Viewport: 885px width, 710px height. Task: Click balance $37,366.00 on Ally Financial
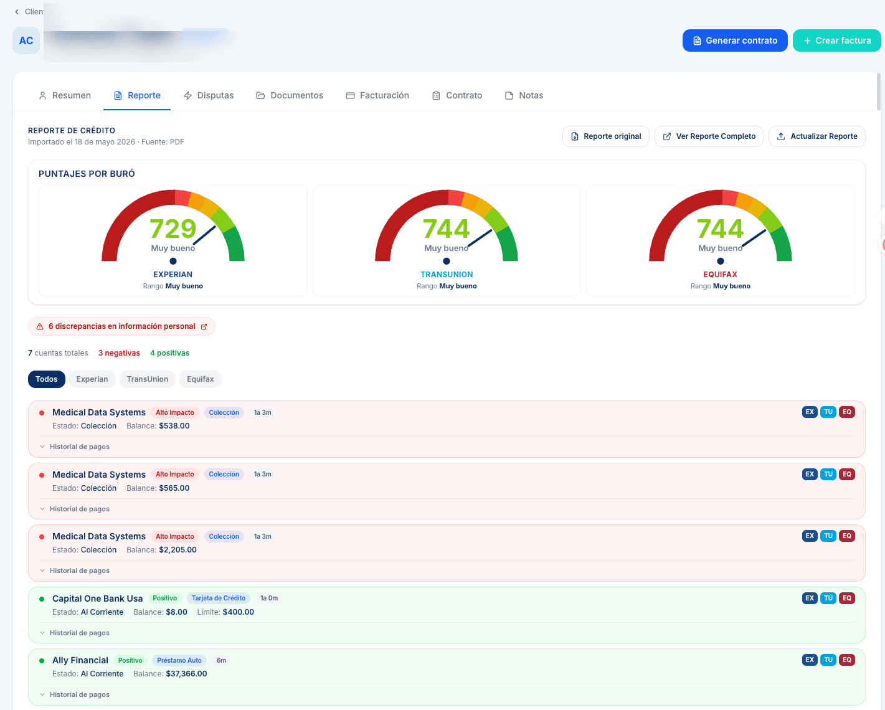pos(186,674)
